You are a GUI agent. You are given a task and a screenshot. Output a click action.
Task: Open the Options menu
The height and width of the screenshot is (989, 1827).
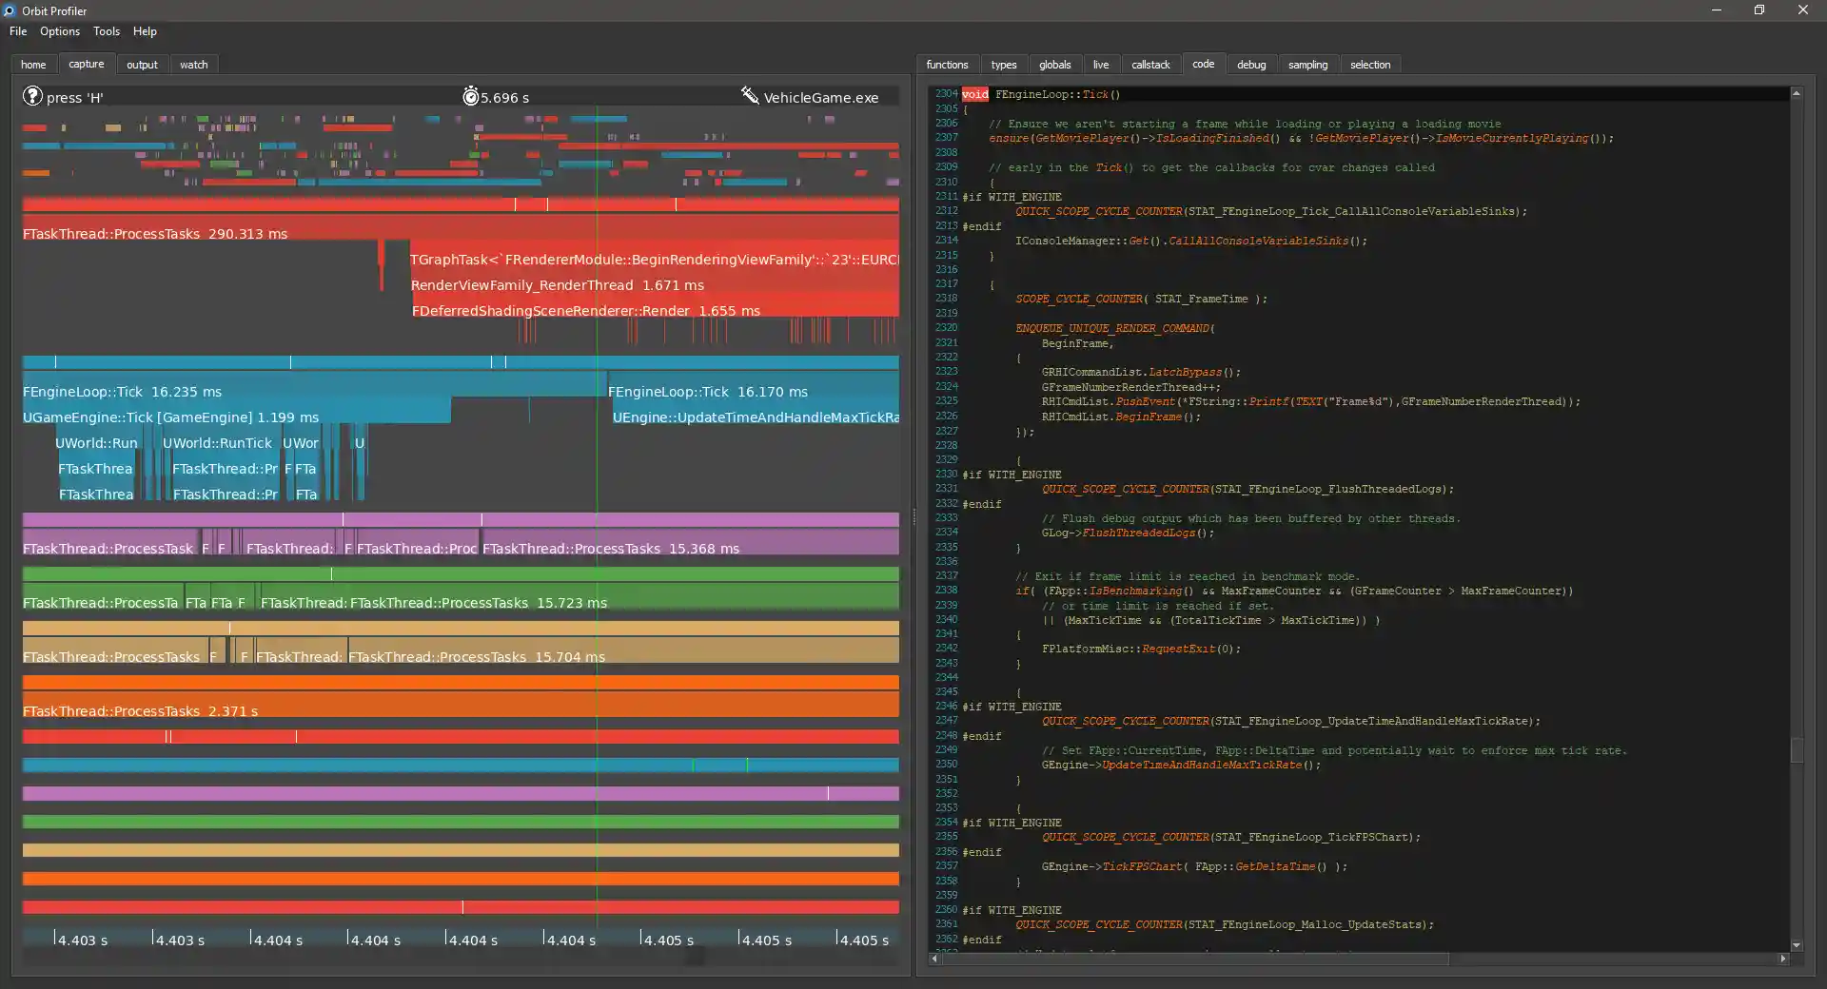point(60,31)
